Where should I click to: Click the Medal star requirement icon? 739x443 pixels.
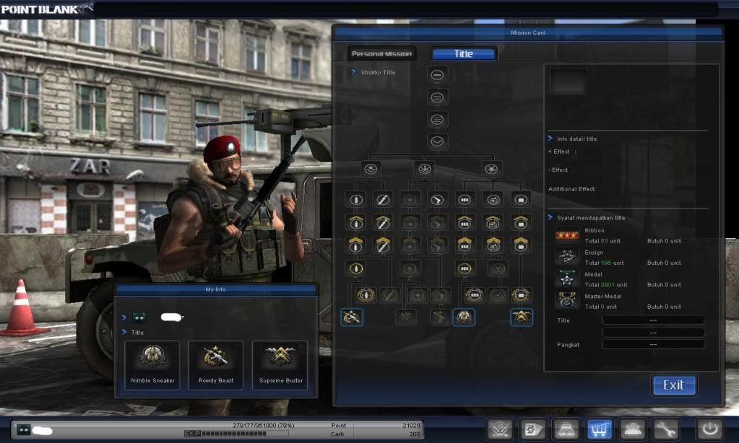[566, 279]
